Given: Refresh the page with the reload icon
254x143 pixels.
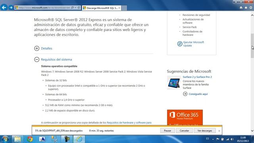Looking at the screenshot, I should [79, 8].
